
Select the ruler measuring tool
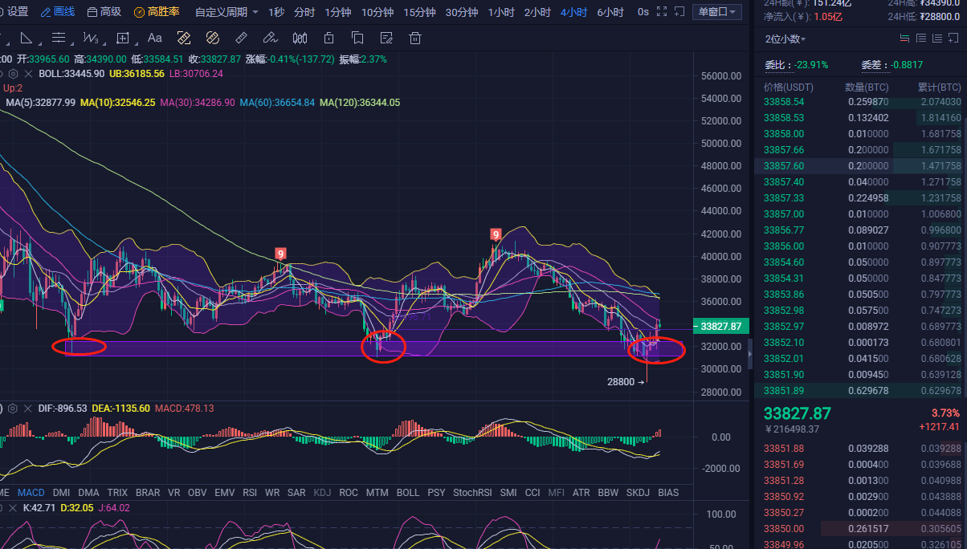[241, 38]
